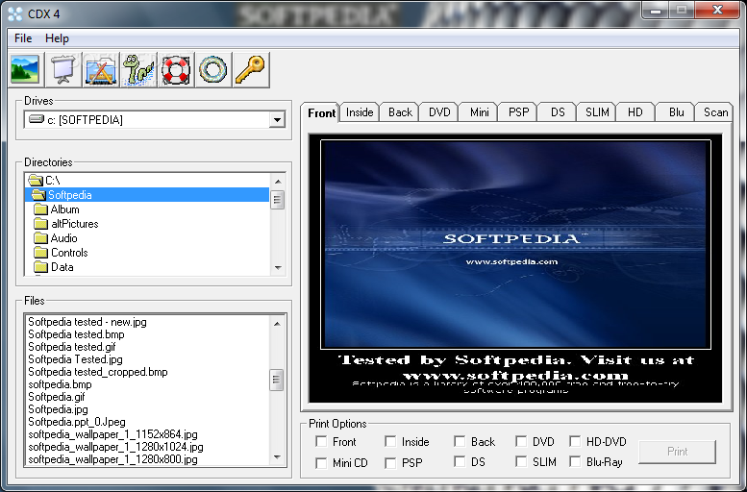Tick the DVD print option checkbox
This screenshot has height=492, width=747.
(521, 441)
